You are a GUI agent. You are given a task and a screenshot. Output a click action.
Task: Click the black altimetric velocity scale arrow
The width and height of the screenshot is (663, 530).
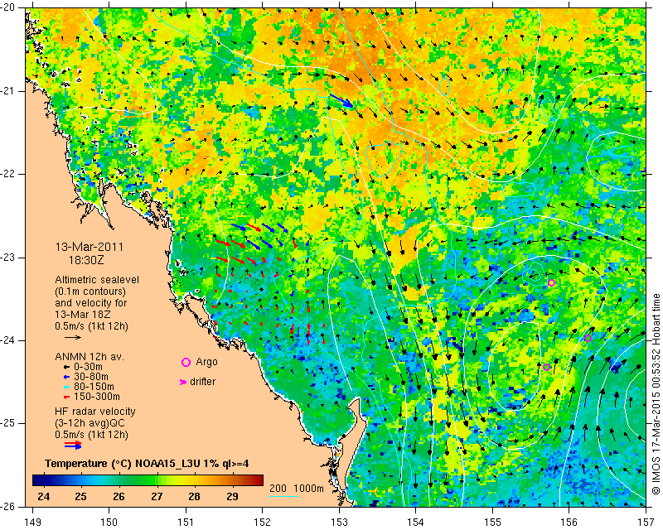(73, 337)
